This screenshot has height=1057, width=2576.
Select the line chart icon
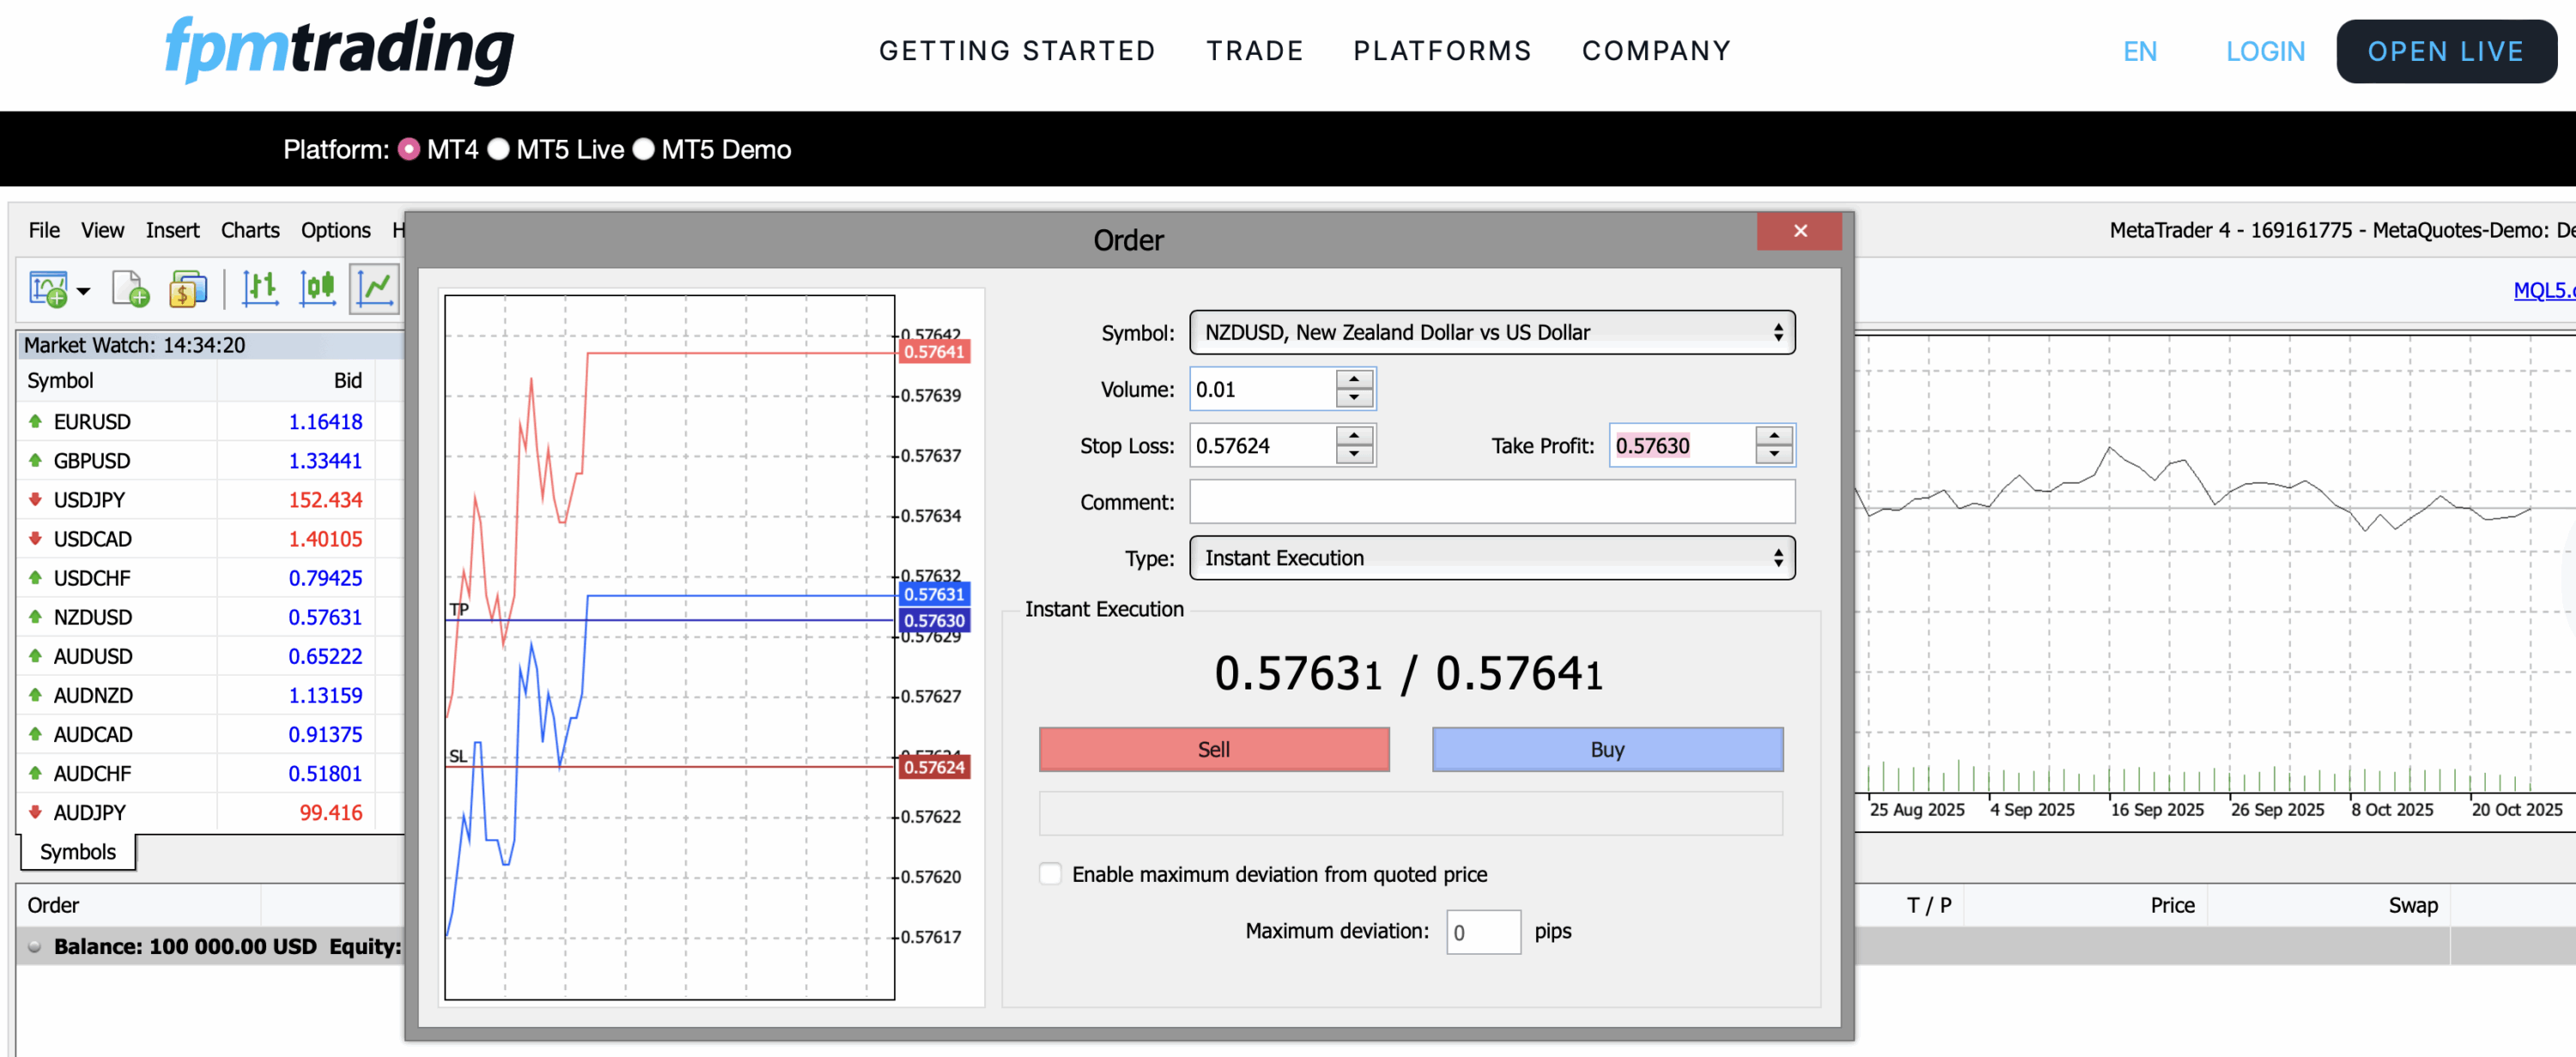[375, 289]
